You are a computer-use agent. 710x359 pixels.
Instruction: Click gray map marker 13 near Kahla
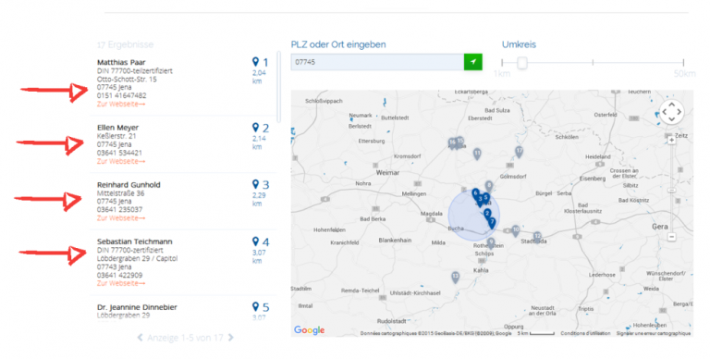455,277
